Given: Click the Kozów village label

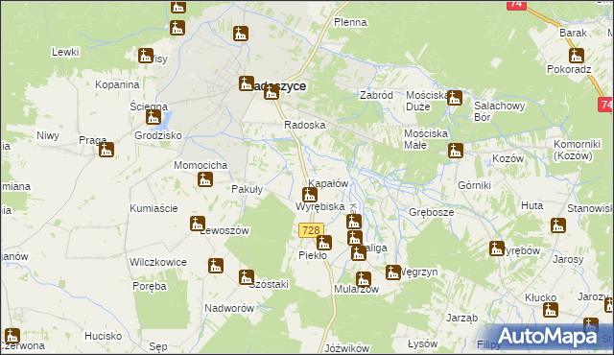Looking at the screenshot, I should (508, 158).
